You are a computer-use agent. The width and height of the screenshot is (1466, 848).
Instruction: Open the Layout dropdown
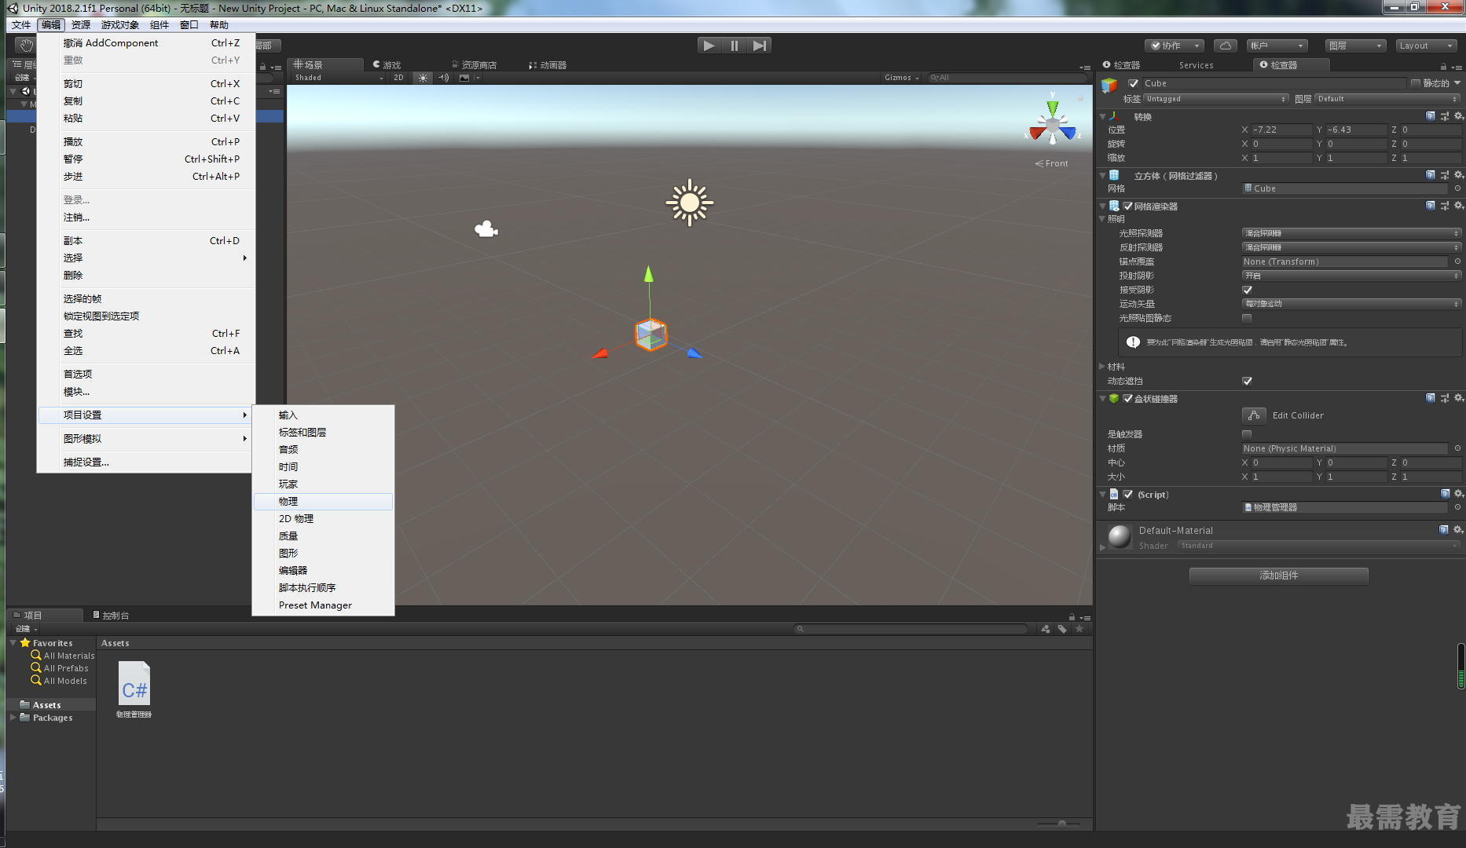pos(1426,46)
